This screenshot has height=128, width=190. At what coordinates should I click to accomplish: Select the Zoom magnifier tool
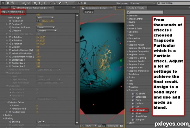13,3
